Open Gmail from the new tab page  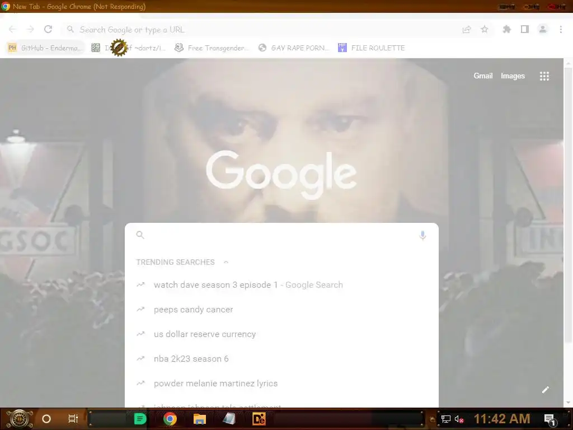coord(483,76)
